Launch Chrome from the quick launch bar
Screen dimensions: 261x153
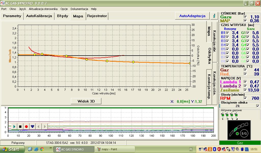(42, 149)
